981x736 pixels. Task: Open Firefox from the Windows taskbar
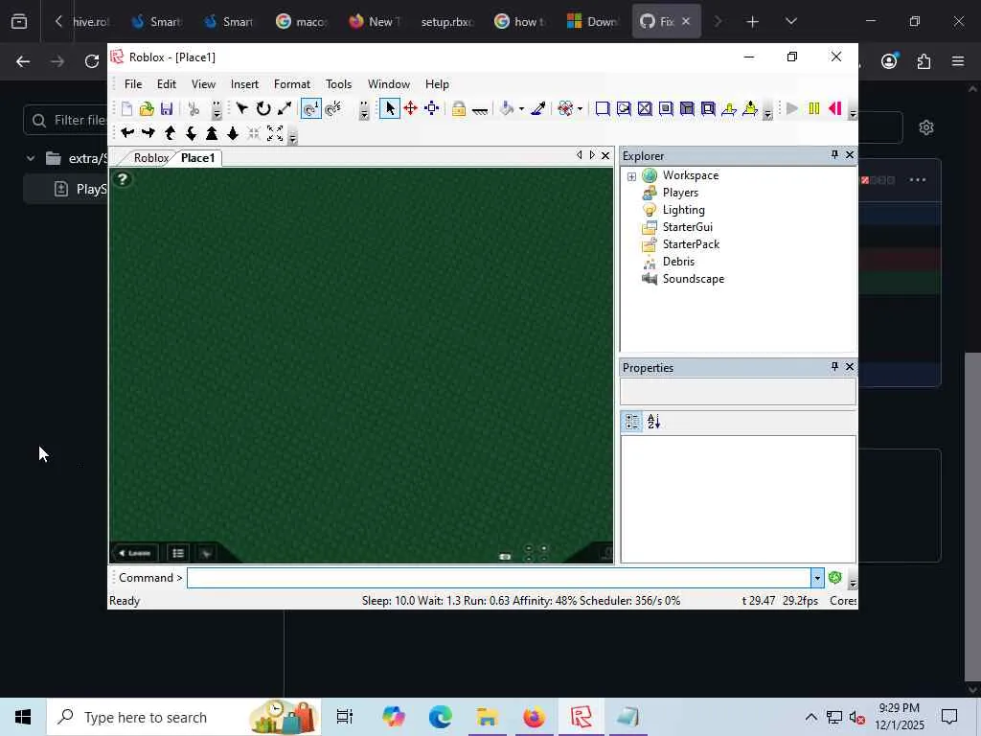[534, 717]
